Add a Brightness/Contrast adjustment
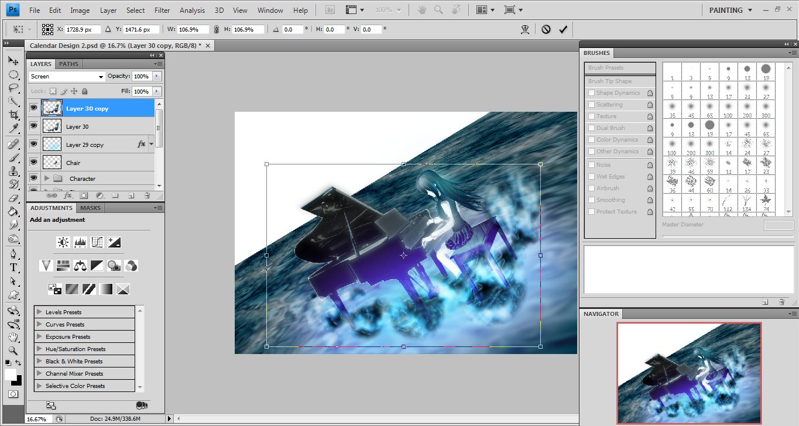The width and height of the screenshot is (799, 426). pyautogui.click(x=63, y=242)
